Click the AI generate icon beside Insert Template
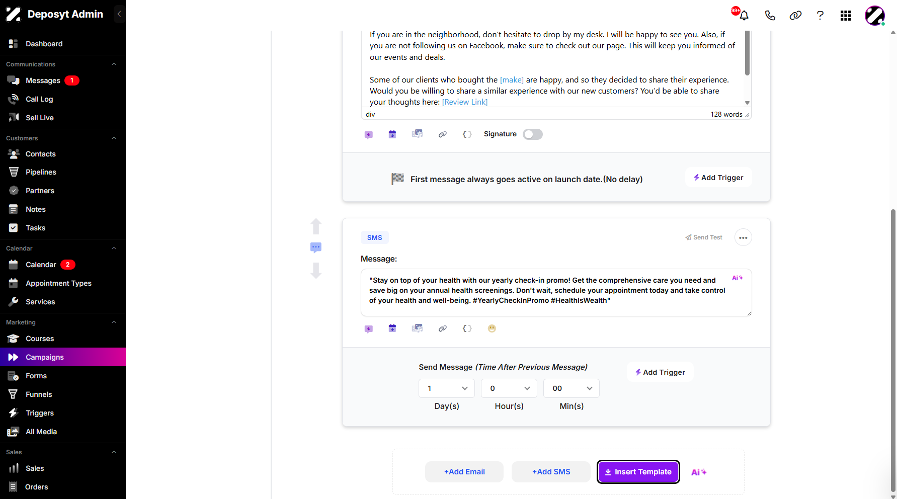 point(699,472)
